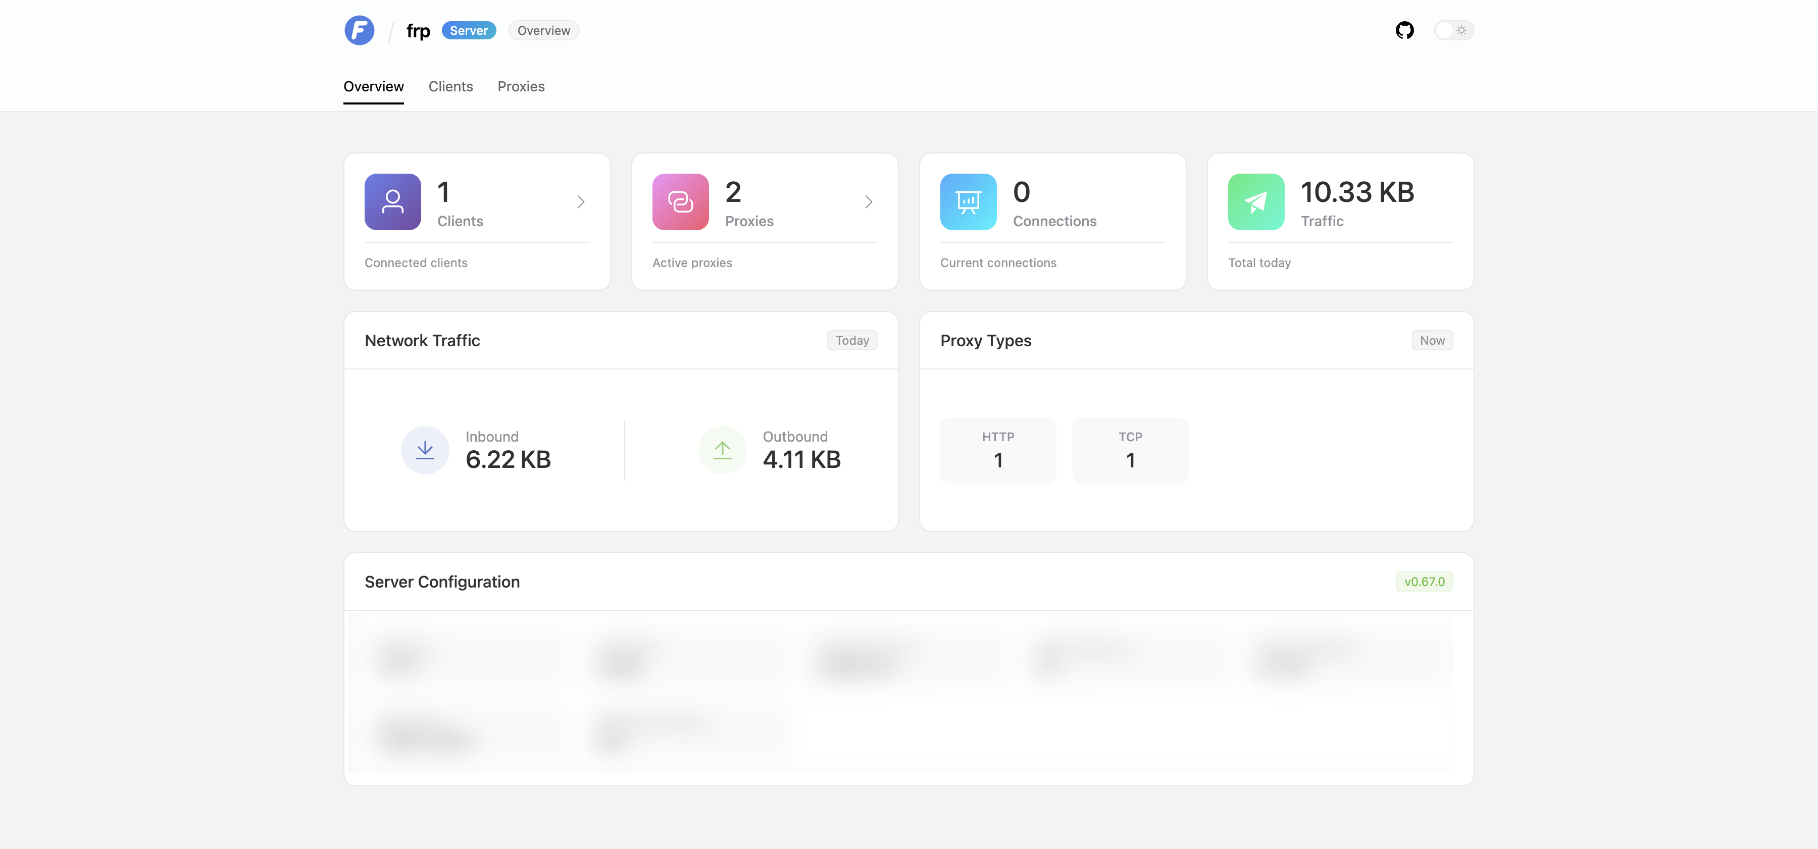Click the blue Server badge
The height and width of the screenshot is (849, 1818).
coord(469,30)
